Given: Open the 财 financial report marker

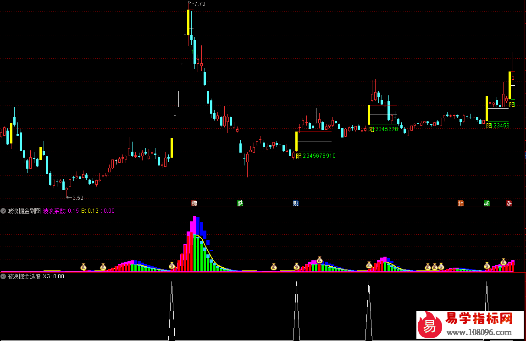Looking at the screenshot, I should coord(296,203).
